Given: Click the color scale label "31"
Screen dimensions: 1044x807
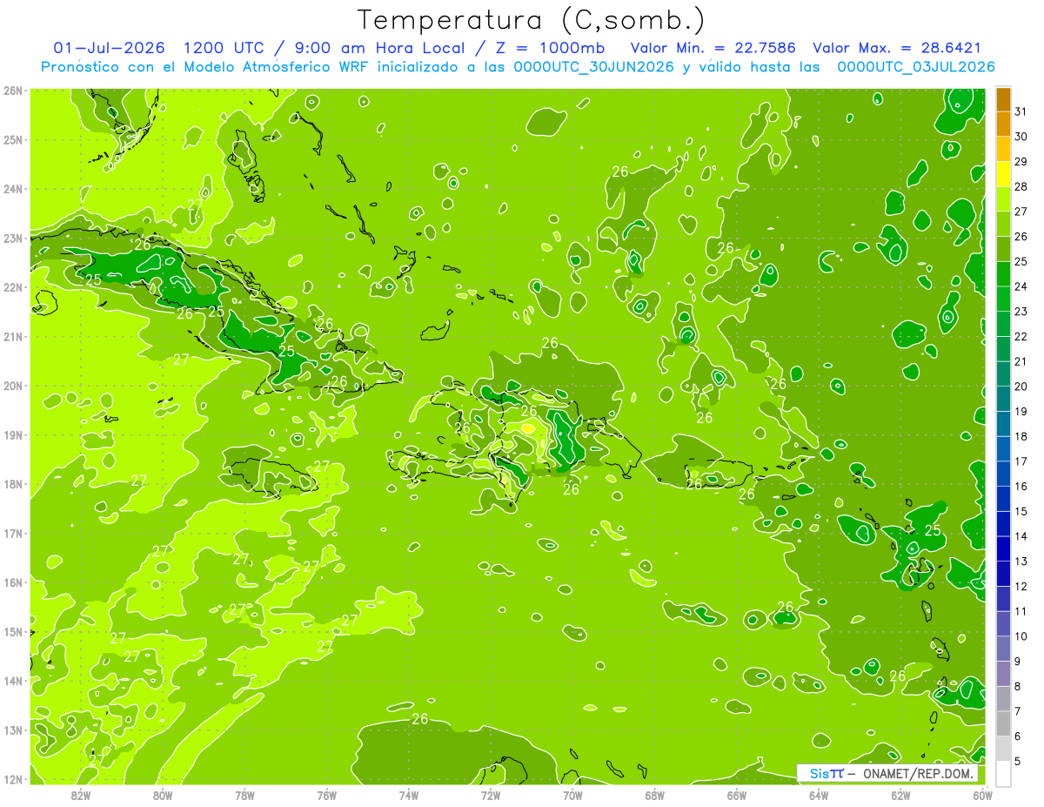Looking at the screenshot, I should coord(1021,111).
